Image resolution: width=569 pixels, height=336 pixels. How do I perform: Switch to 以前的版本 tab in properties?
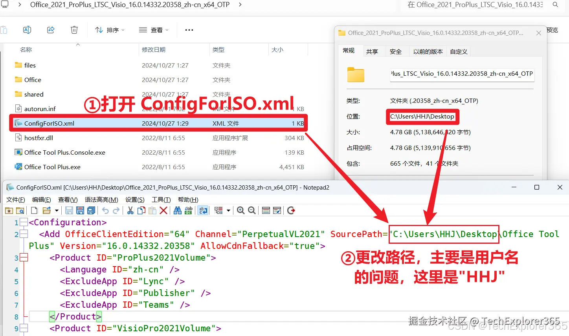(428, 51)
